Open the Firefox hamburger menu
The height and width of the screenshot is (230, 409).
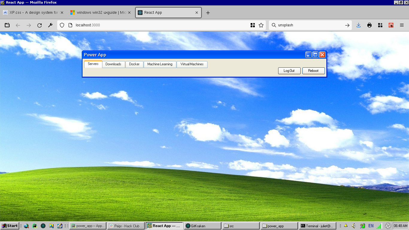tap(402, 25)
